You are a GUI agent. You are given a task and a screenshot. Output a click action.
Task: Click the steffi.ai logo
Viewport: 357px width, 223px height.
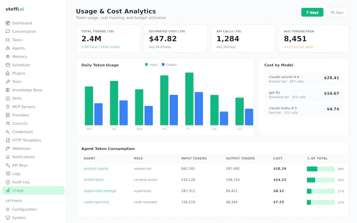15,9
